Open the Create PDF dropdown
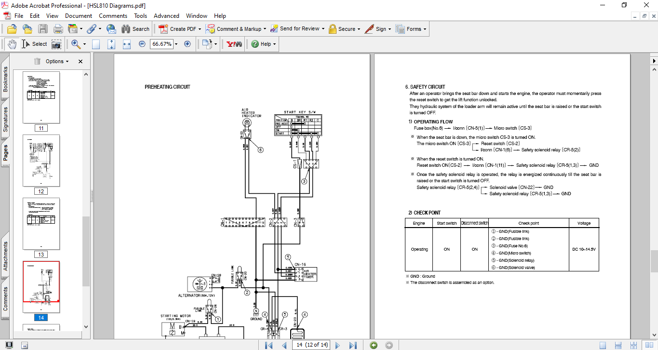The image size is (658, 350). tap(179, 29)
